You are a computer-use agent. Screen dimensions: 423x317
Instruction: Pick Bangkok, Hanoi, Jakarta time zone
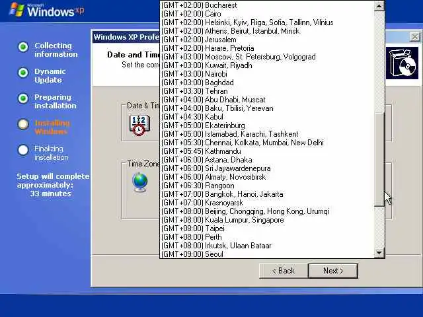click(x=267, y=194)
